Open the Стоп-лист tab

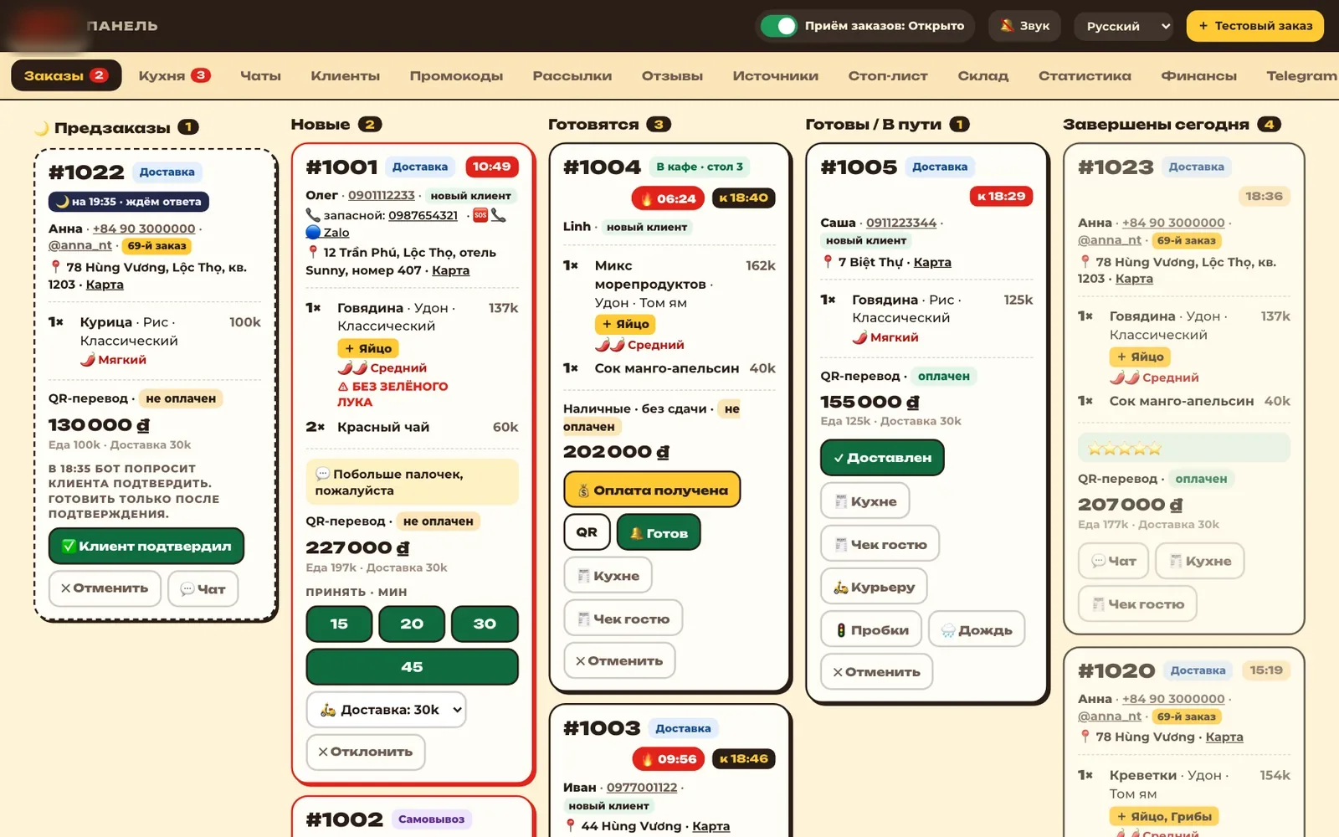(888, 75)
